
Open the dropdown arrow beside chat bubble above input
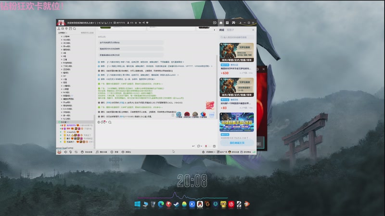(106, 122)
